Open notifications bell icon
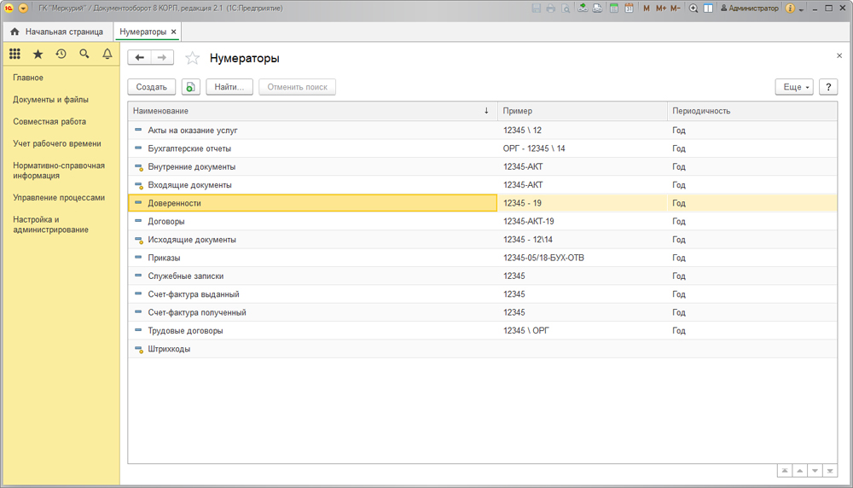This screenshot has height=488, width=853. [x=107, y=54]
